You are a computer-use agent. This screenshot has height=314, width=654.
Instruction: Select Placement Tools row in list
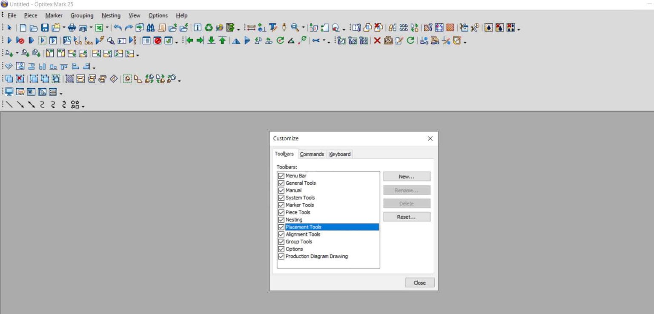pos(328,227)
